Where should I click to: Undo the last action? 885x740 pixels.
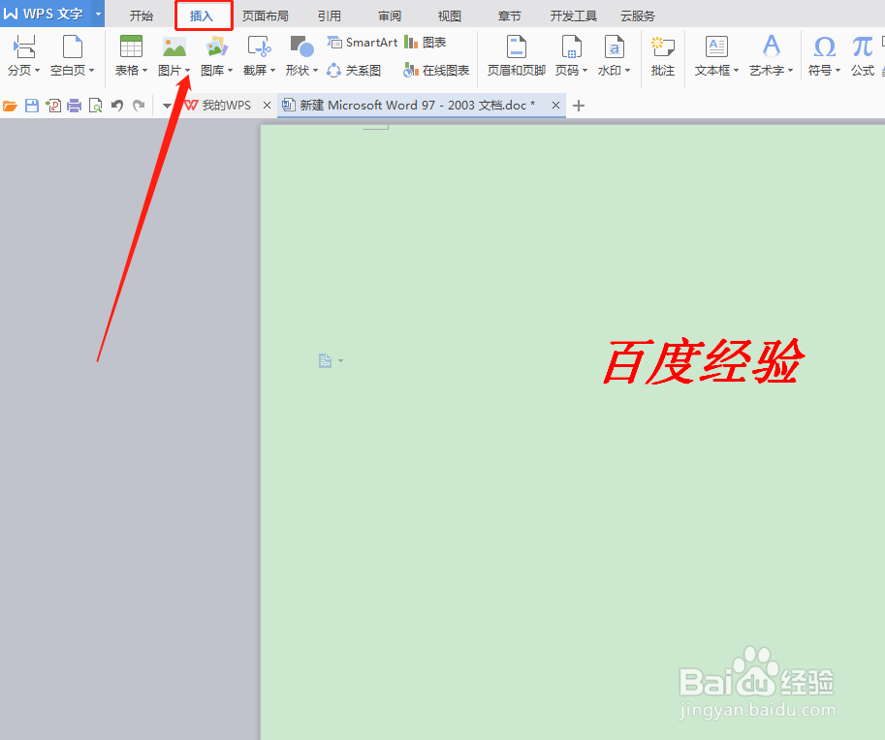click(116, 105)
